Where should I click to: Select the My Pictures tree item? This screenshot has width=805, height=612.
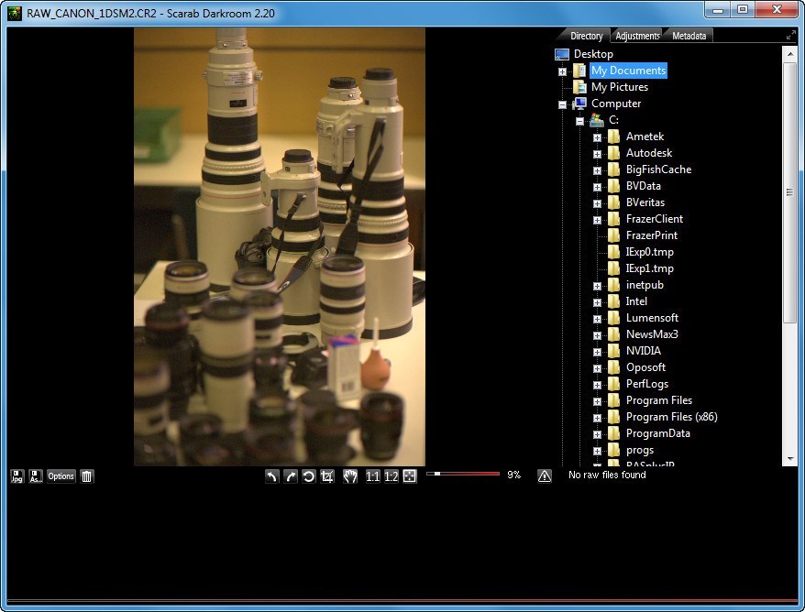click(x=620, y=86)
